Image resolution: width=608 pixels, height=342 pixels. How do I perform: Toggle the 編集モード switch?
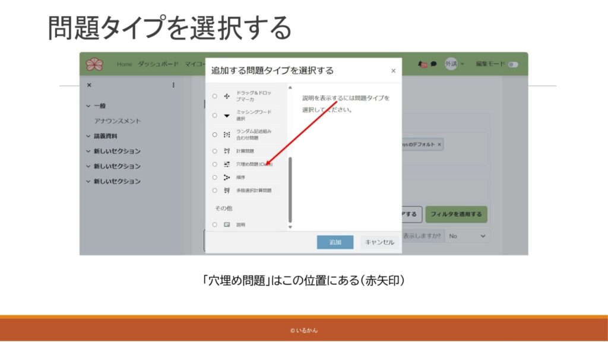tap(512, 64)
